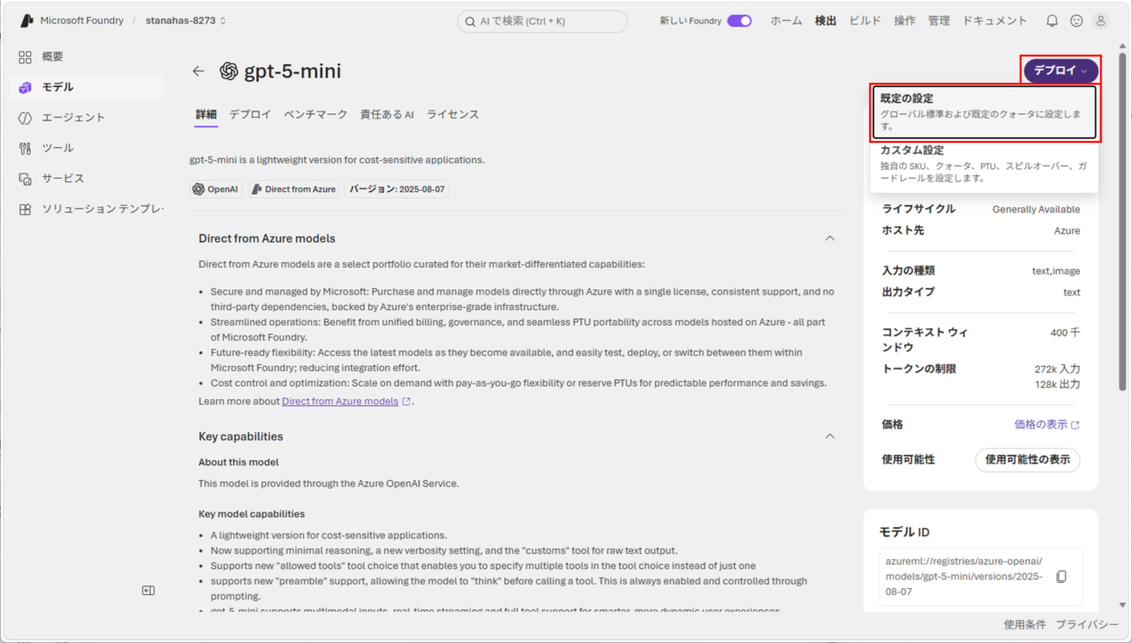Open the デプロイ dropdown button

(x=1061, y=71)
